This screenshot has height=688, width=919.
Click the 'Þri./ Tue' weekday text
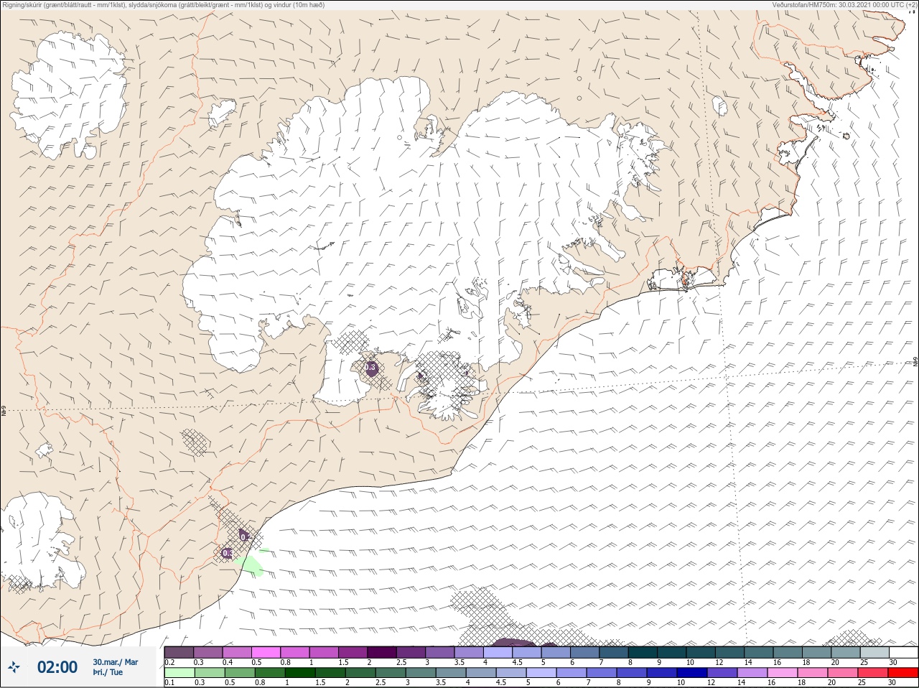tap(108, 673)
